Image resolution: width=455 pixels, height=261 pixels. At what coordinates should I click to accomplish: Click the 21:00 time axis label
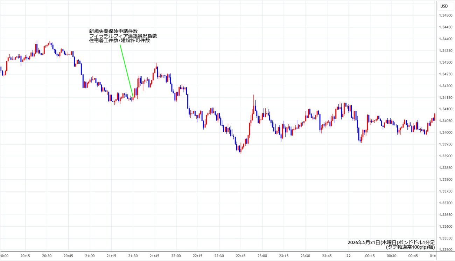[90, 256]
